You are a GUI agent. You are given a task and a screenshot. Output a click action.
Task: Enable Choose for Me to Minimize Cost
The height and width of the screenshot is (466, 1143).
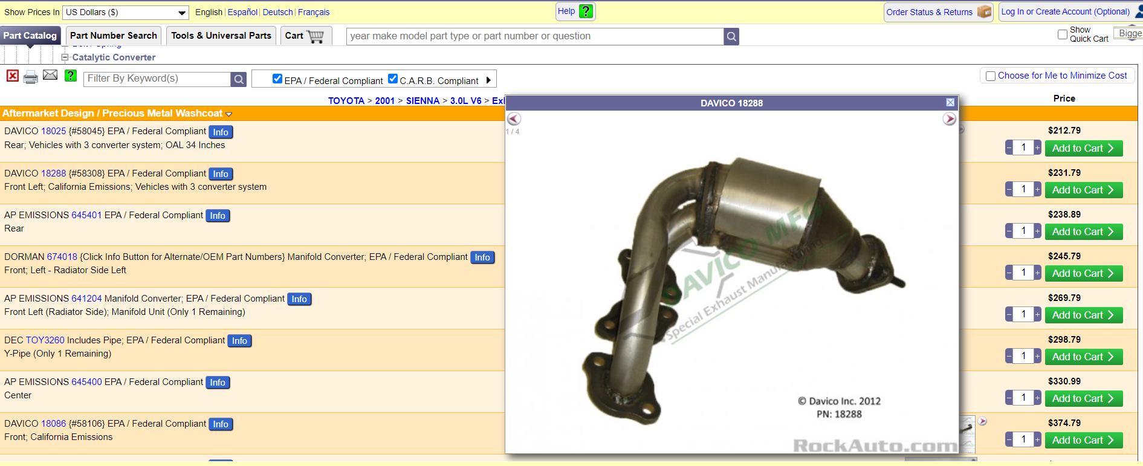click(x=991, y=76)
